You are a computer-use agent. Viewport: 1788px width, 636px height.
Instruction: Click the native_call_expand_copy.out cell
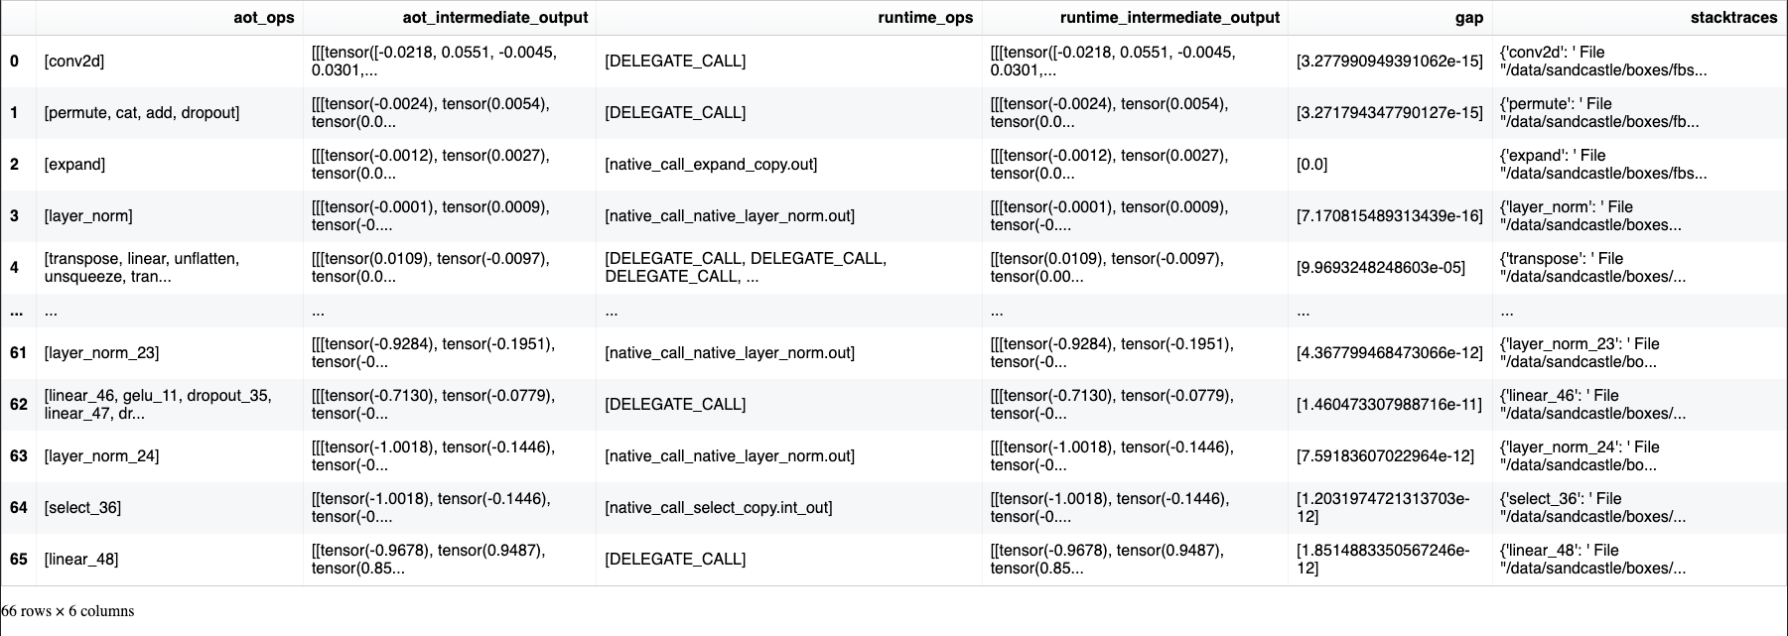coord(711,165)
